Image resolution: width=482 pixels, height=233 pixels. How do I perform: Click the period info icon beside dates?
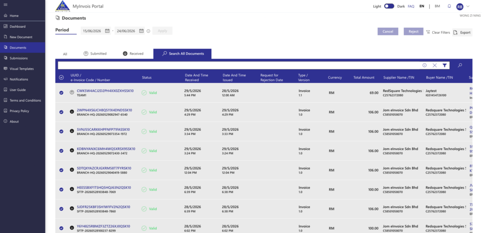point(148,31)
